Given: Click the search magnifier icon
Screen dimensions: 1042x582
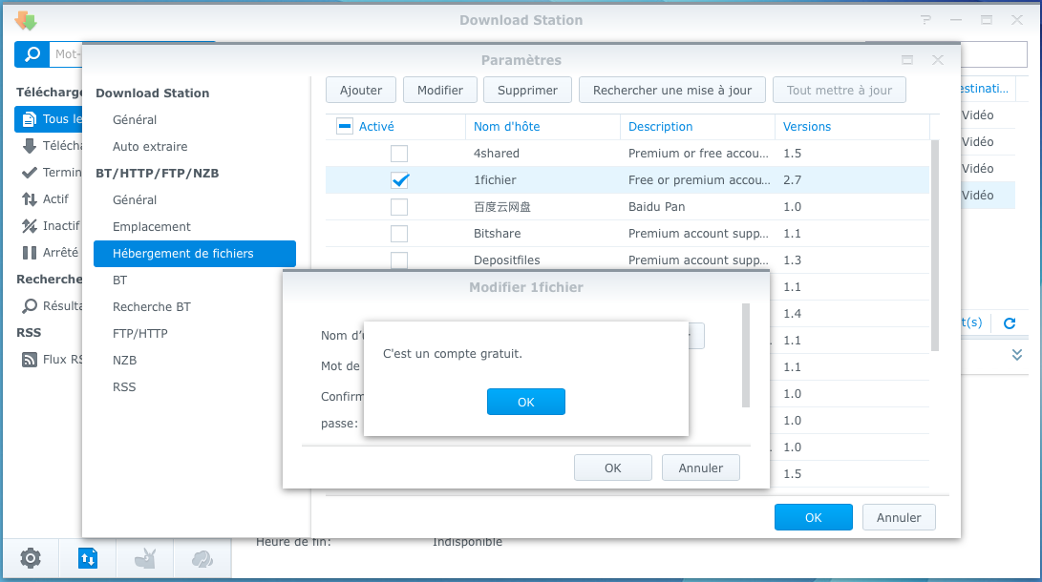Looking at the screenshot, I should tap(32, 53).
